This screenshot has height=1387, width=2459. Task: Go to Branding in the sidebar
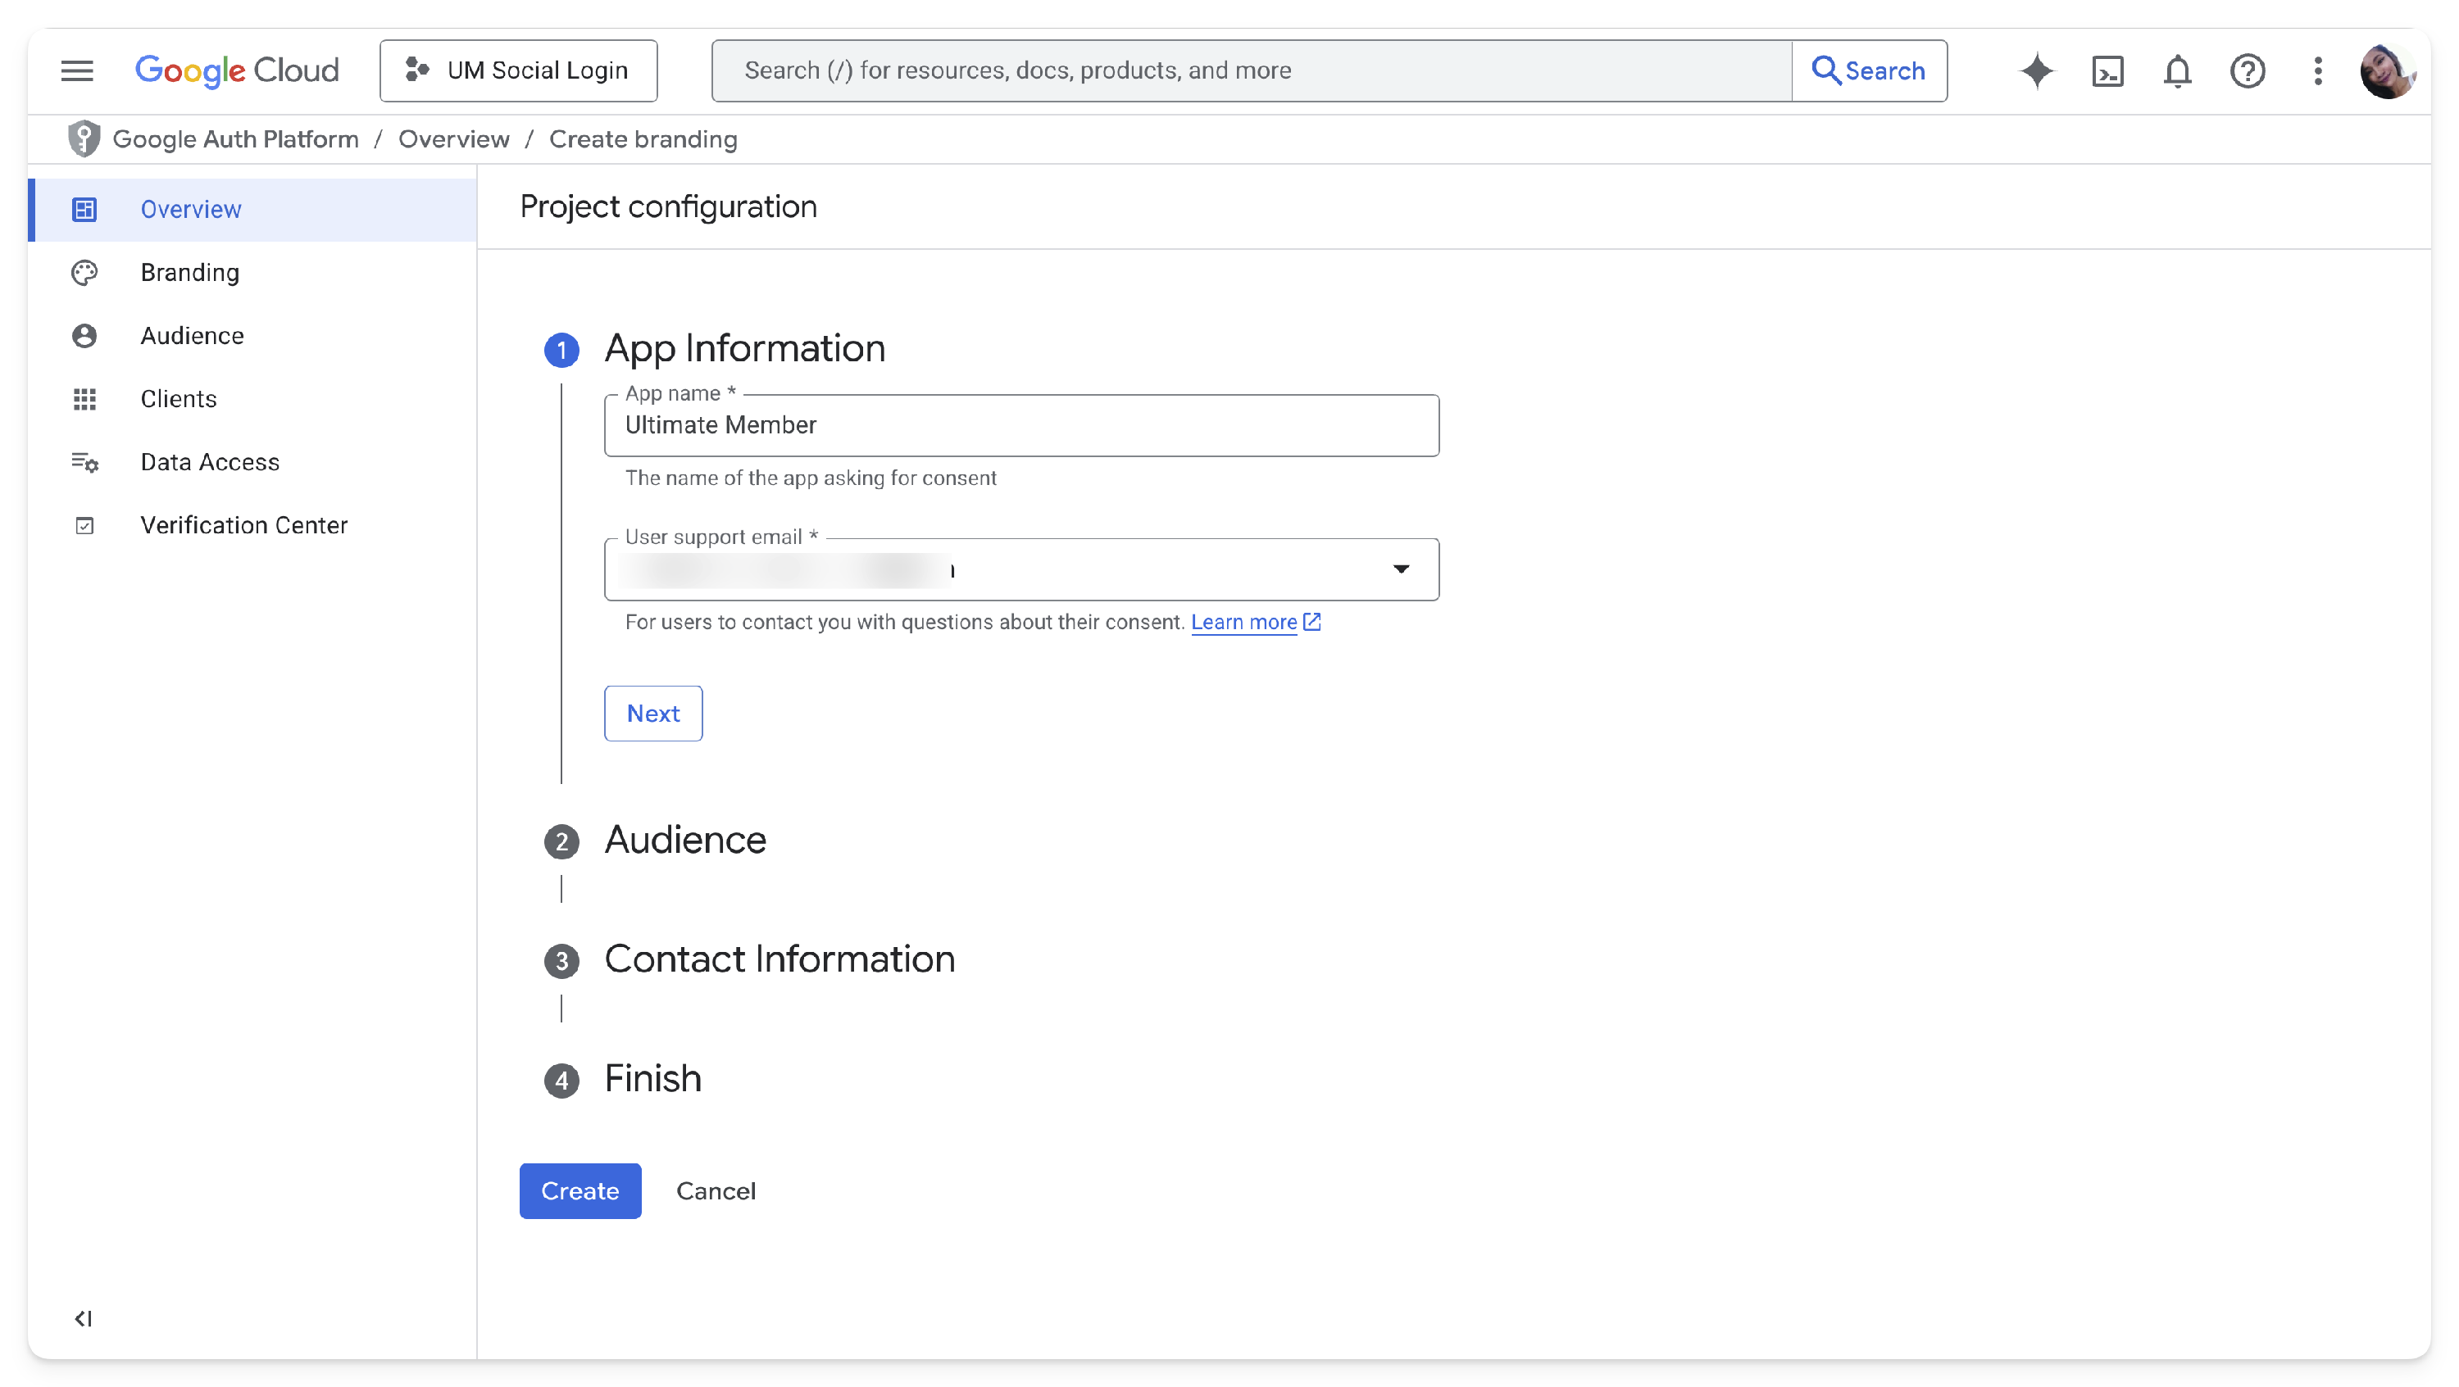pyautogui.click(x=189, y=273)
